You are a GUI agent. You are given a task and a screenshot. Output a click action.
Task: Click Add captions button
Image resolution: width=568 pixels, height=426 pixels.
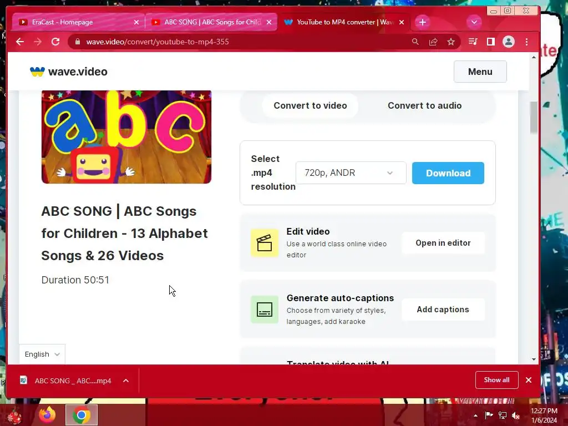tap(443, 310)
